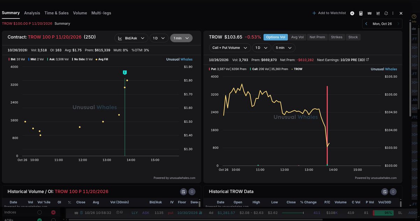The height and width of the screenshot is (221, 420).
Task: Open the 1 D range dropdown on contract chart
Action: 159,38
